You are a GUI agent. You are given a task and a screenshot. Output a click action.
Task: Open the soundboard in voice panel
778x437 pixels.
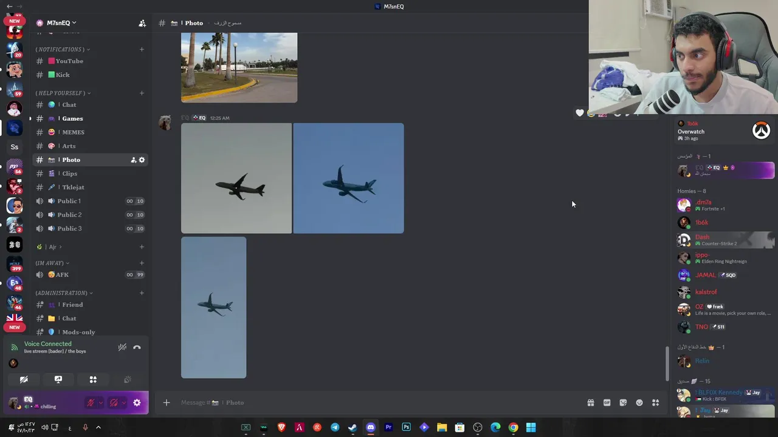coord(128,379)
